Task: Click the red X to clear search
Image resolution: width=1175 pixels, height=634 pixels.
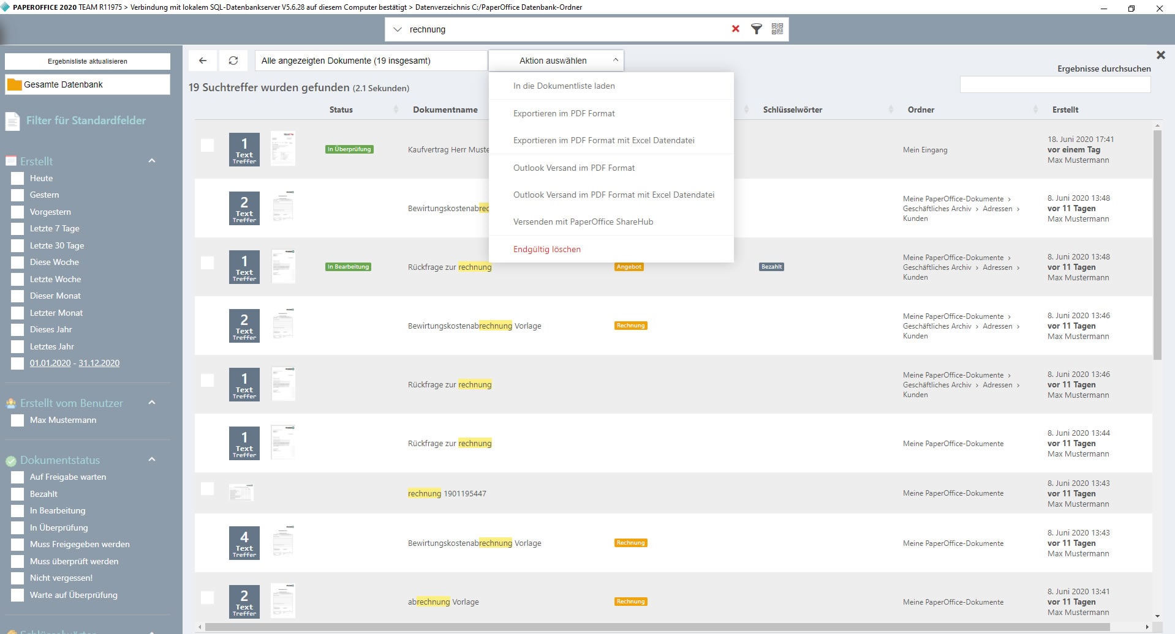Action: (735, 29)
